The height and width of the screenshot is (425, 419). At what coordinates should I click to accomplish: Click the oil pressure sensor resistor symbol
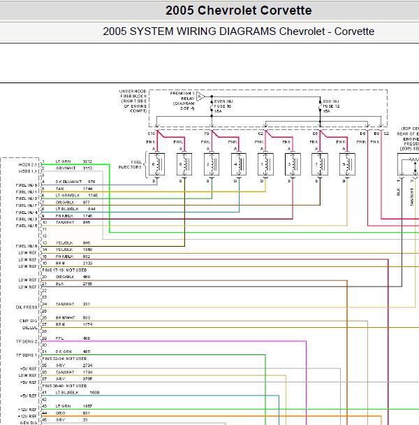(414, 160)
